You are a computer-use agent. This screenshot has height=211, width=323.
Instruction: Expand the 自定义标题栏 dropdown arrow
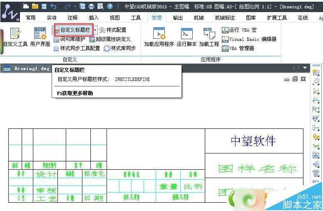coord(95,30)
